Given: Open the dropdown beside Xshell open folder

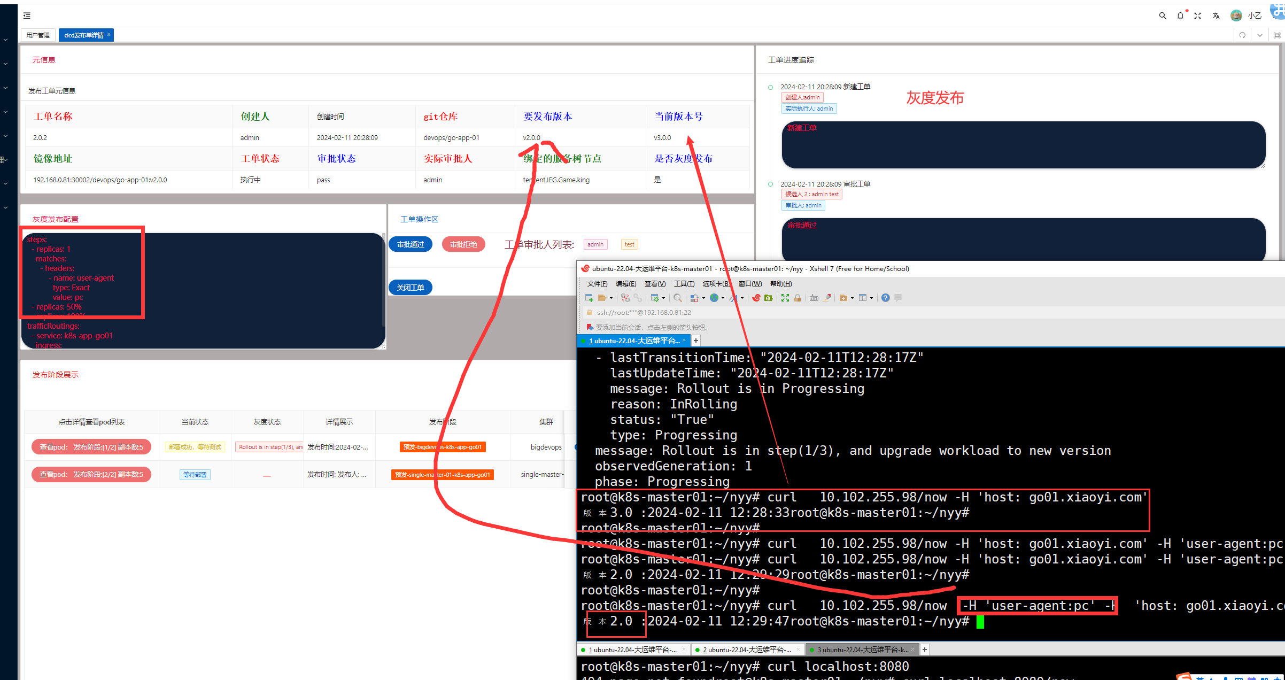Looking at the screenshot, I should pyautogui.click(x=611, y=298).
